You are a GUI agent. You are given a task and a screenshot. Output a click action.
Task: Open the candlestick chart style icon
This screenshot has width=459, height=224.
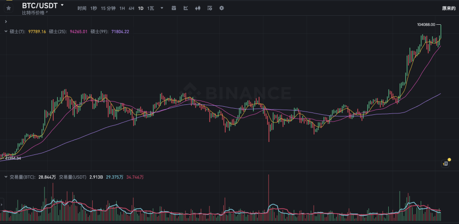pyautogui.click(x=197, y=8)
